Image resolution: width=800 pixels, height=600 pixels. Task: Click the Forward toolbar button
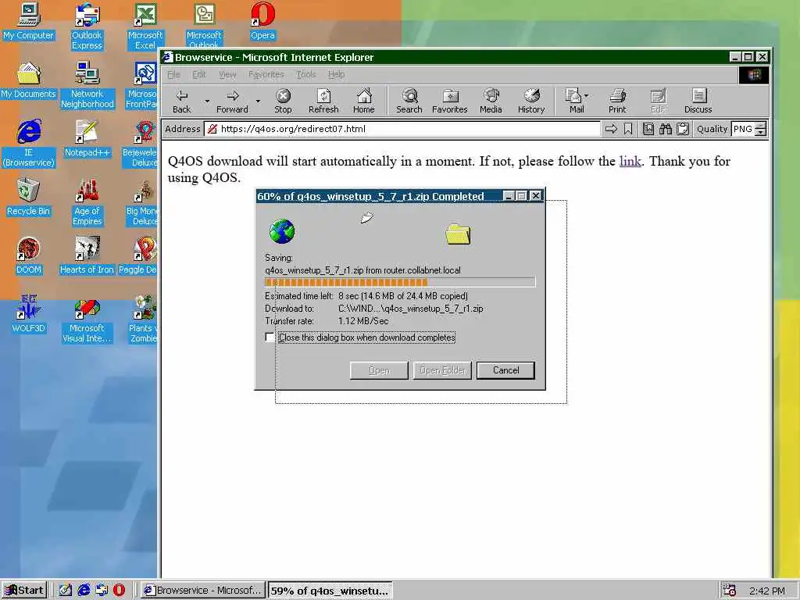click(x=232, y=101)
